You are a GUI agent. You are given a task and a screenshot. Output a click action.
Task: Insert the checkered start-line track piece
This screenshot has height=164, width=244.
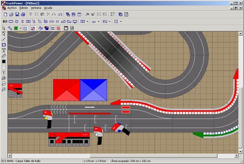(x=5, y=21)
